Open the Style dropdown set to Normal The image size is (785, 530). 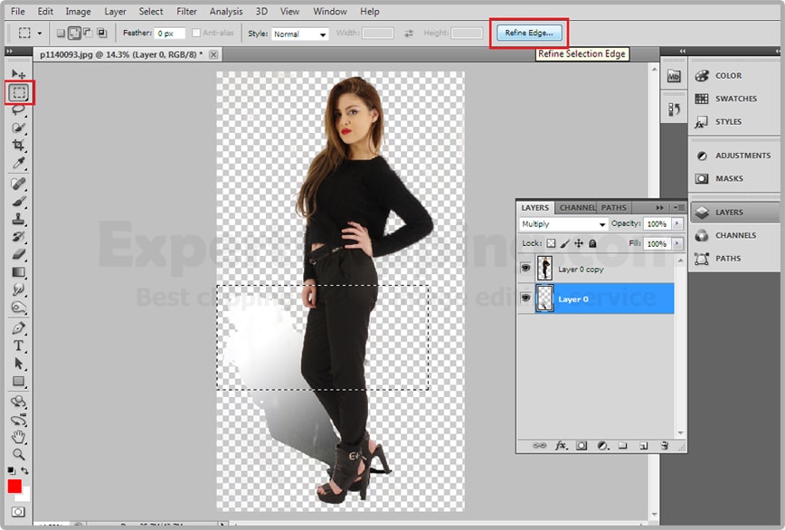click(300, 34)
